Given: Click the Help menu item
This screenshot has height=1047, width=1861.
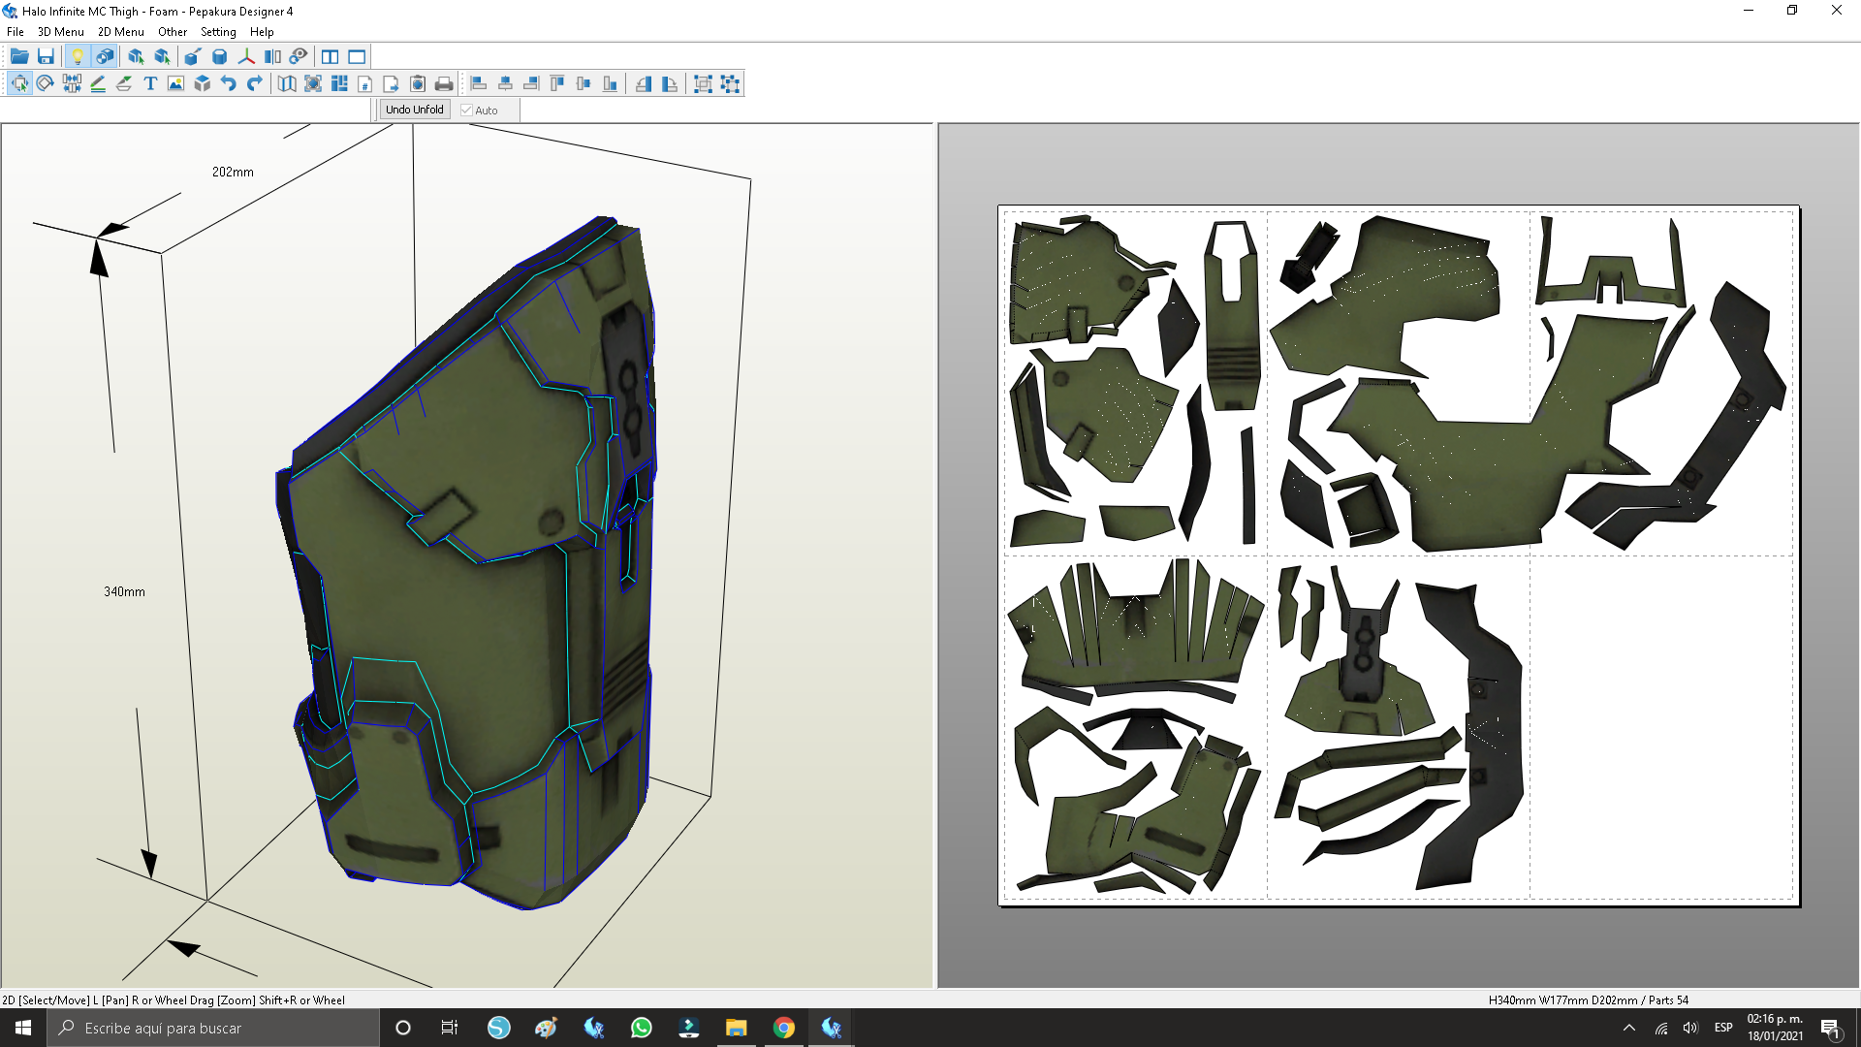Looking at the screenshot, I should [262, 32].
